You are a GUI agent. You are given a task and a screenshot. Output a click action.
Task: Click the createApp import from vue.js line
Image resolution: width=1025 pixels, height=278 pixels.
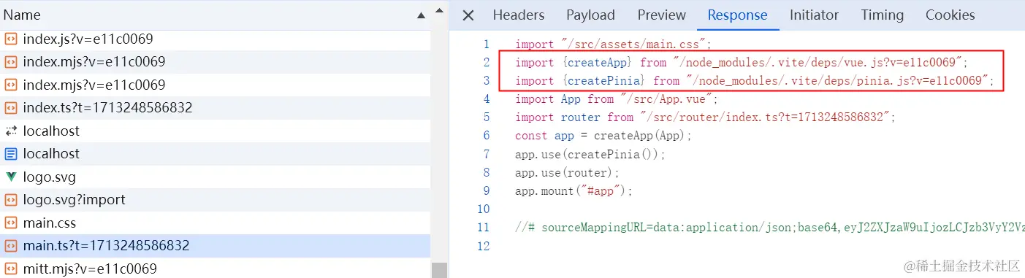[x=742, y=63]
